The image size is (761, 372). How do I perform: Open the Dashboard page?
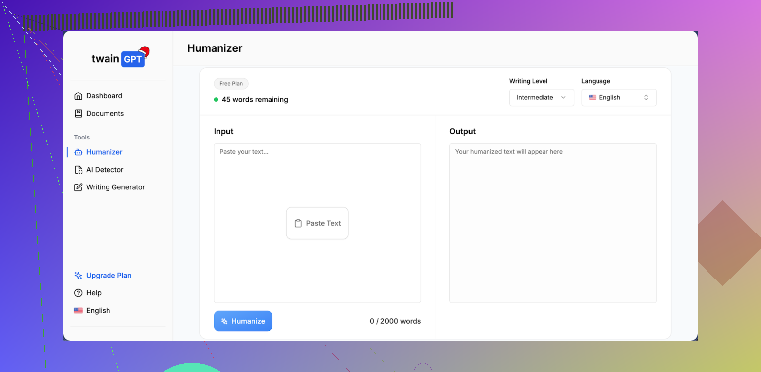point(104,96)
